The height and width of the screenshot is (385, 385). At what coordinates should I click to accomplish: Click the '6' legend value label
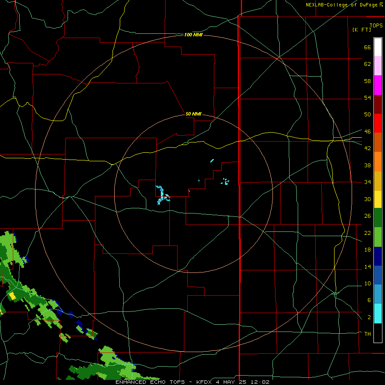[x=369, y=300]
